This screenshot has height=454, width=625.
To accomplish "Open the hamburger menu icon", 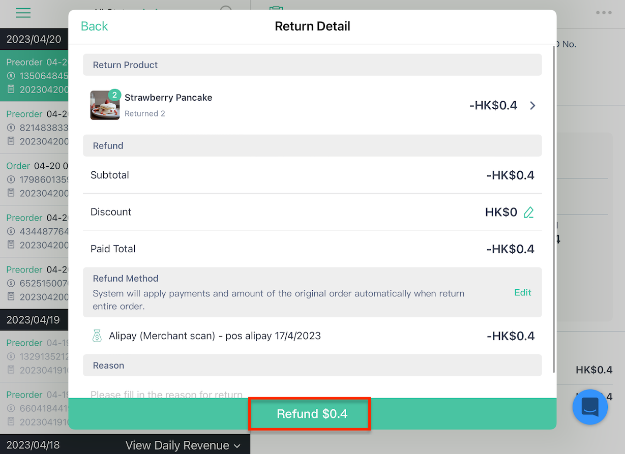I will pyautogui.click(x=23, y=13).
